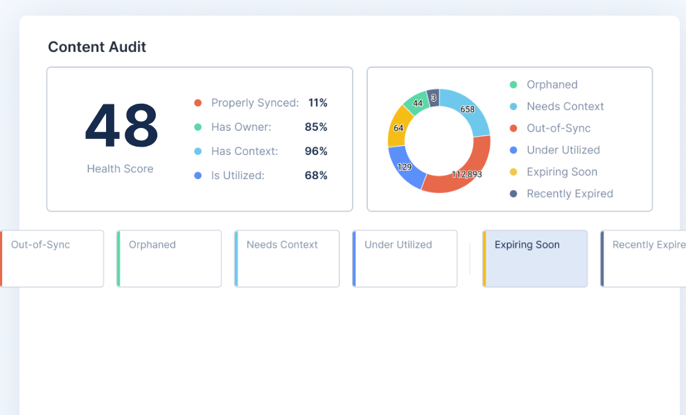Click the Is Utilized label

tap(238, 176)
